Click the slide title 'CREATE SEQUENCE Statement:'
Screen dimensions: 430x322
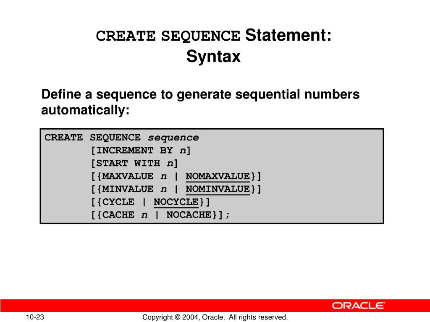[214, 36]
